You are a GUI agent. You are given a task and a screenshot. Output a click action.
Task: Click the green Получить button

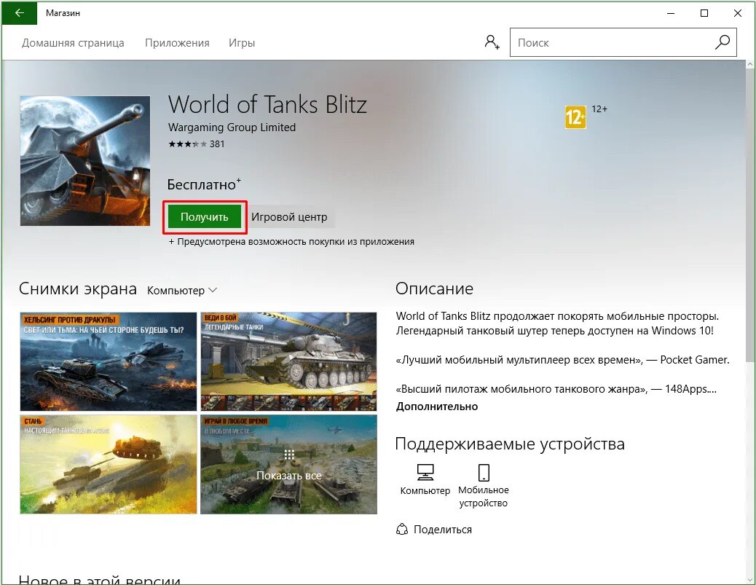click(x=205, y=217)
